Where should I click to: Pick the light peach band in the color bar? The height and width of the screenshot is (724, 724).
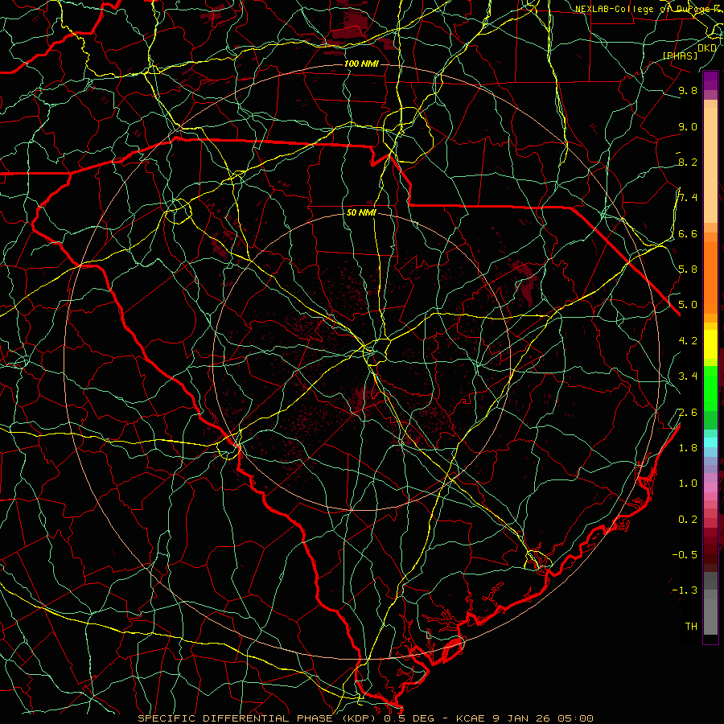(710, 167)
